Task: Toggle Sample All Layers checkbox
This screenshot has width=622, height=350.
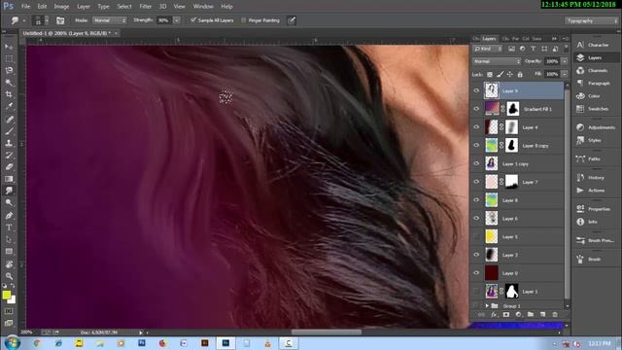Action: pos(193,19)
